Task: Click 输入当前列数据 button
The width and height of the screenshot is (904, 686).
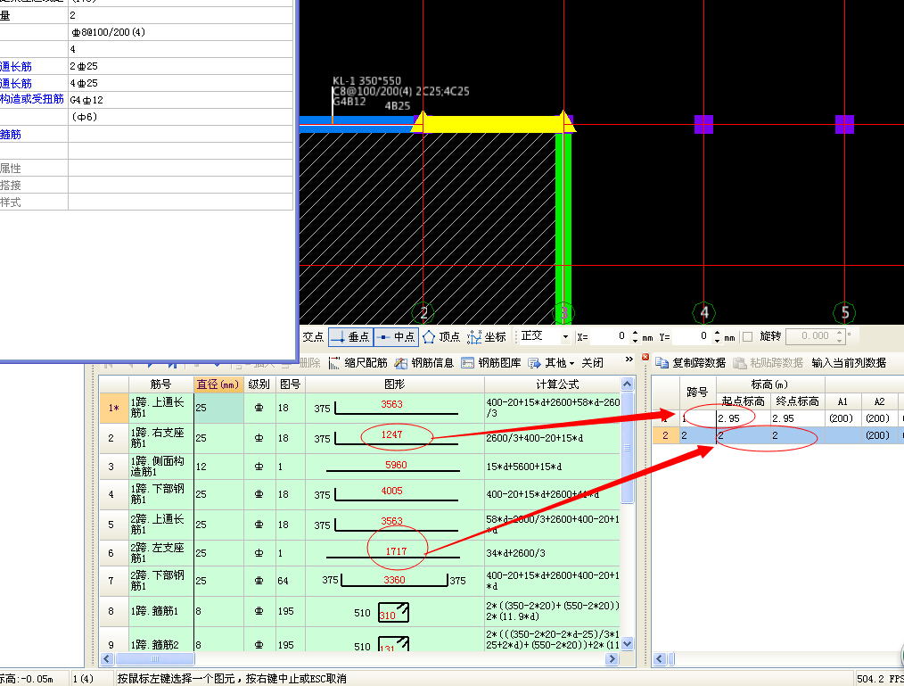Action: [849, 363]
